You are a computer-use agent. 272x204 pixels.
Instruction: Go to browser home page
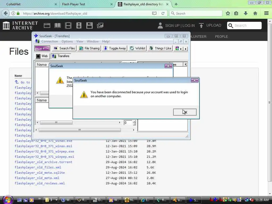click(255, 13)
